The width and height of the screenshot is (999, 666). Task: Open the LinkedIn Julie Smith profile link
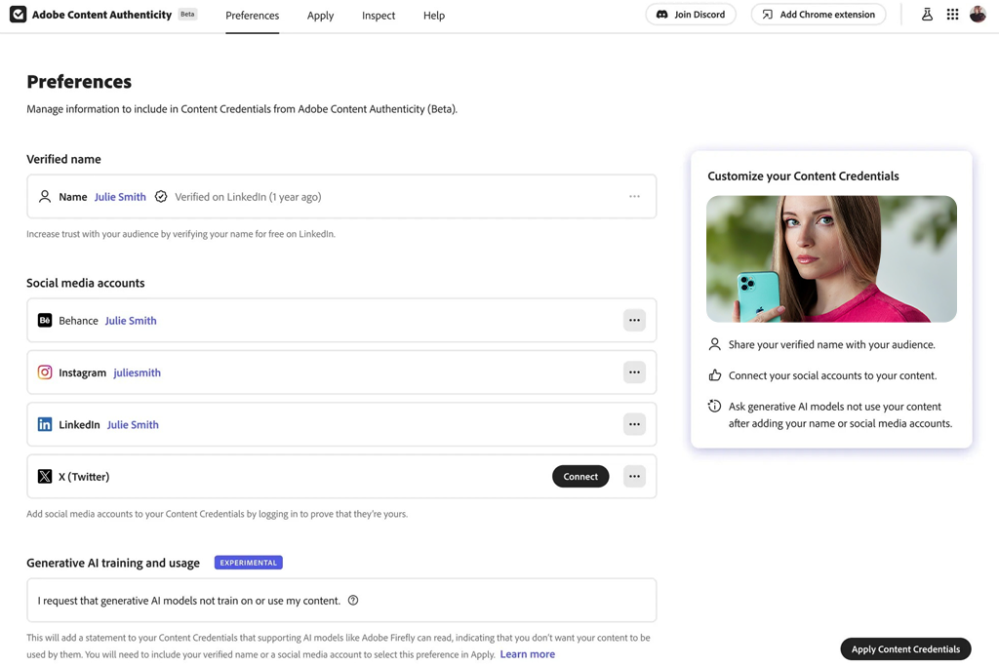tap(133, 424)
